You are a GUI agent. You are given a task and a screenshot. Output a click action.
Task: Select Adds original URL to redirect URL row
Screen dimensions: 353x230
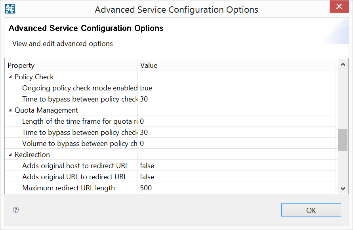pos(74,177)
